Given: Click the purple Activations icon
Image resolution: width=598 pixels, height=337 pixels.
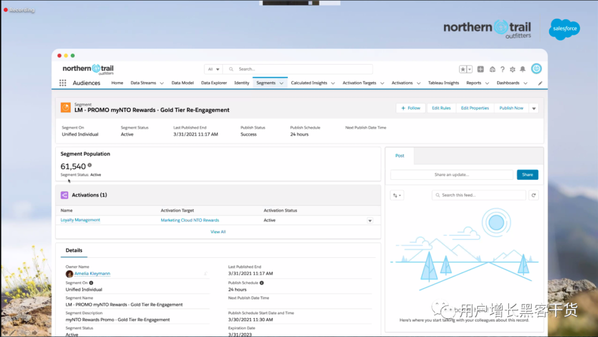Looking at the screenshot, I should tap(64, 195).
